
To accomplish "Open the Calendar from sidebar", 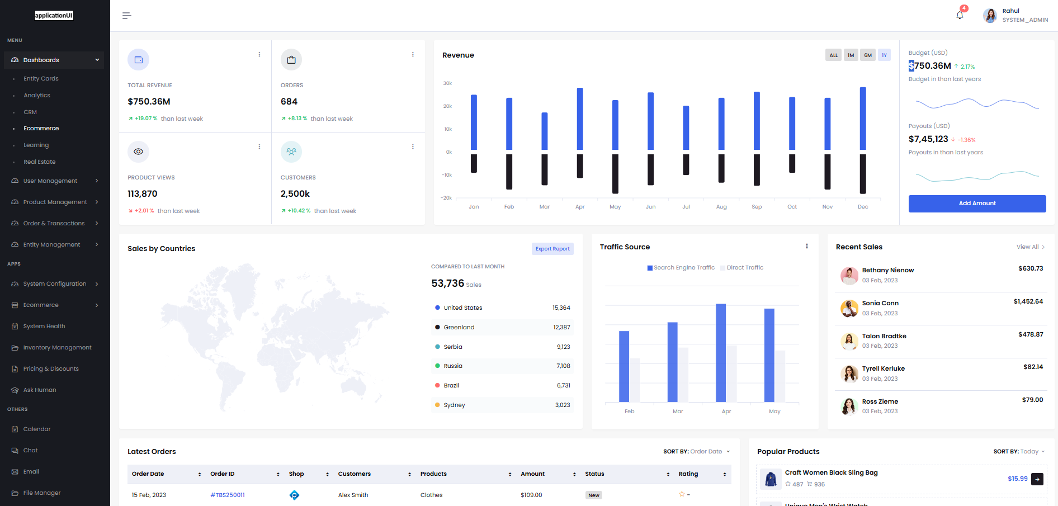I will [37, 429].
